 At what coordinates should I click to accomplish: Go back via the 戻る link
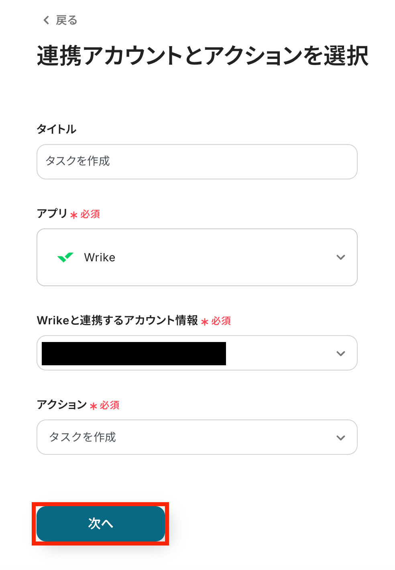click(66, 20)
